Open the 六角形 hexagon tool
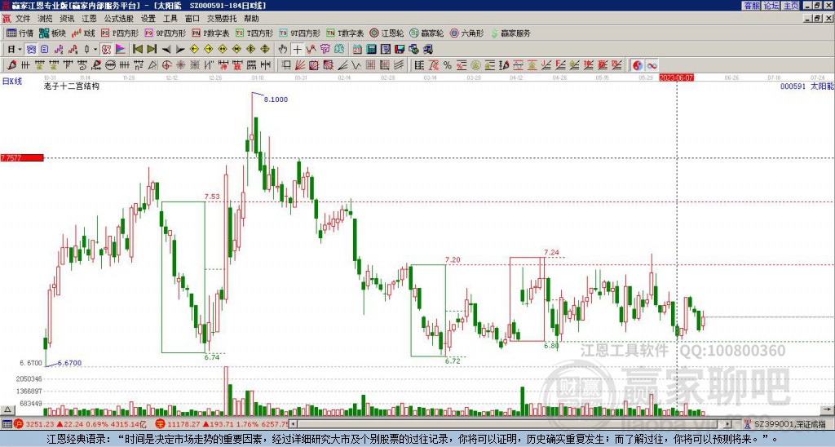 (x=466, y=33)
